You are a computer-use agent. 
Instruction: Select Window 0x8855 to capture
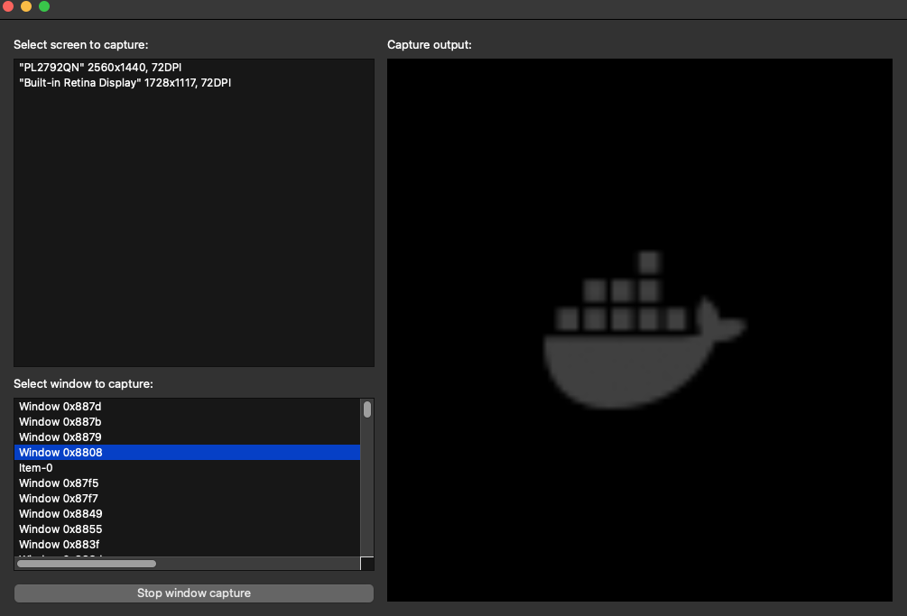tap(187, 529)
